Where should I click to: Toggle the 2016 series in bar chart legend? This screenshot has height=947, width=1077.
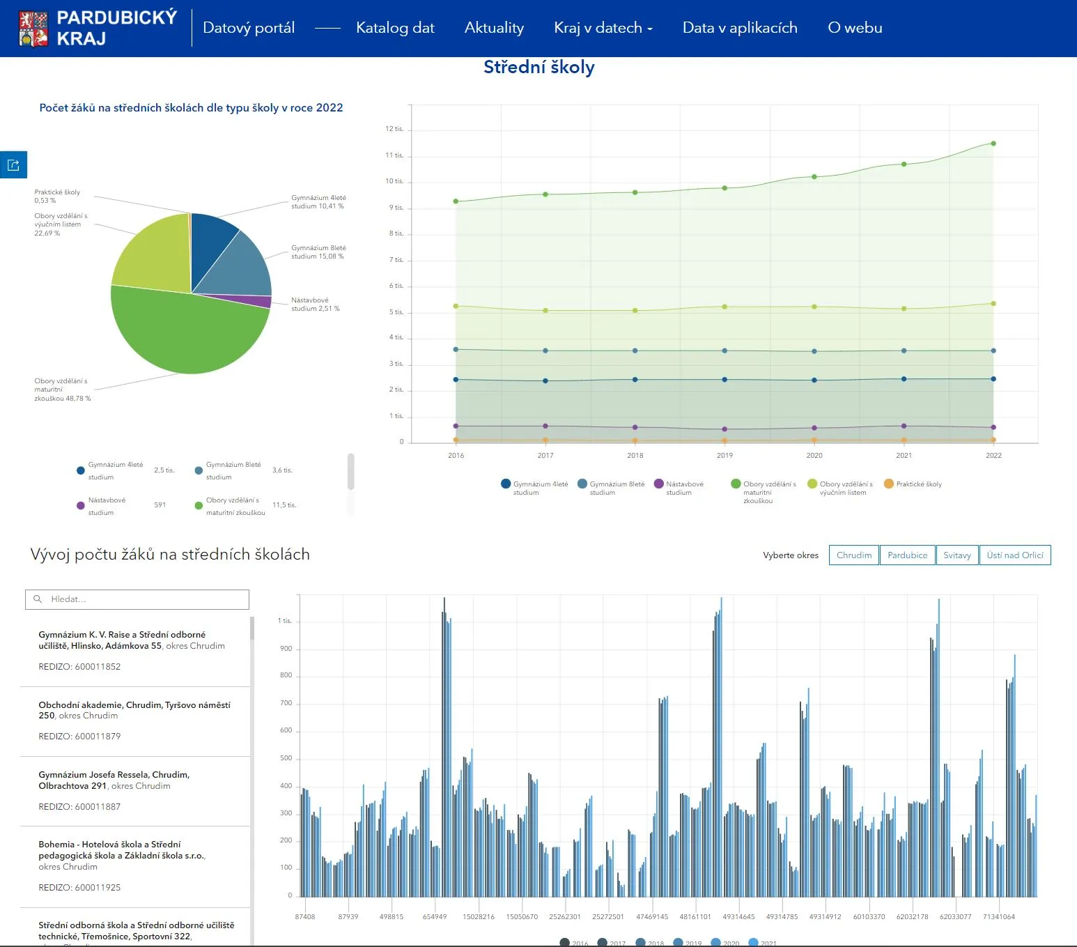click(x=574, y=943)
